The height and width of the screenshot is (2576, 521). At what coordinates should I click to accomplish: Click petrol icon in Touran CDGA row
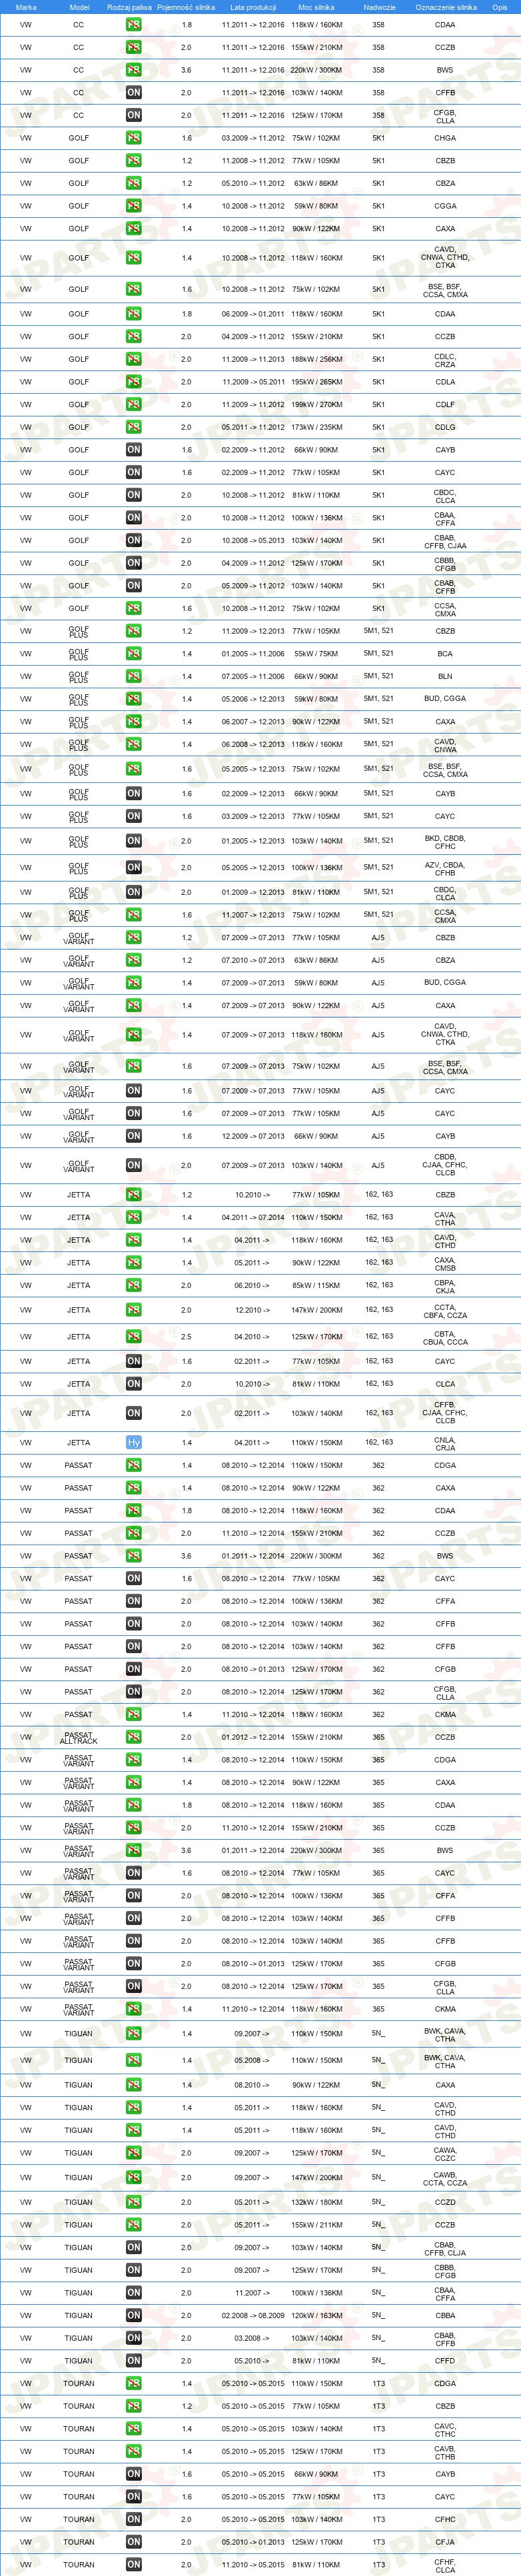click(134, 2383)
